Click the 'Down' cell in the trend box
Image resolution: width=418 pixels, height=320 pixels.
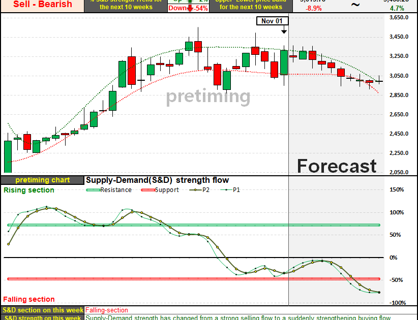coord(177,8)
